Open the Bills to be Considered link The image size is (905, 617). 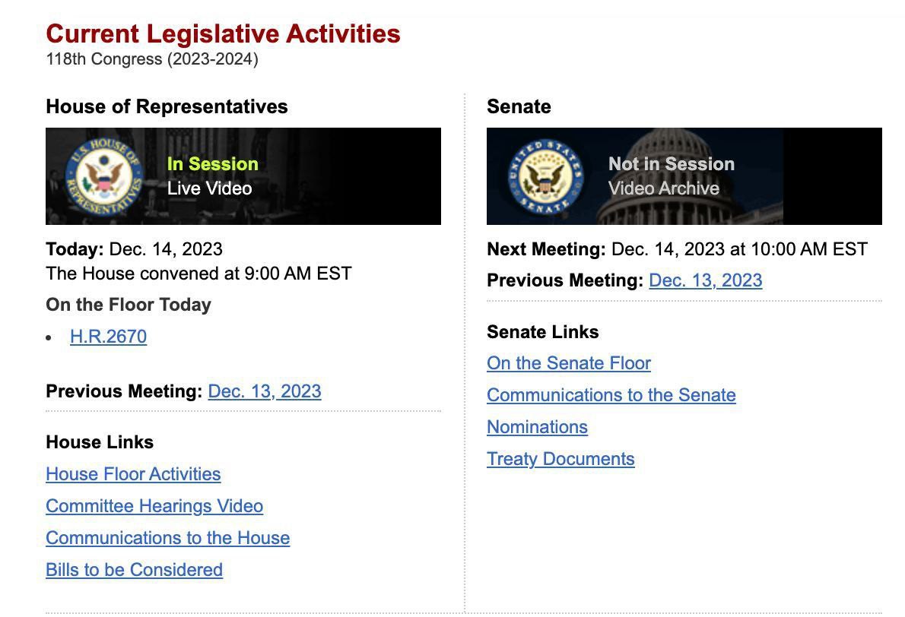click(x=135, y=570)
